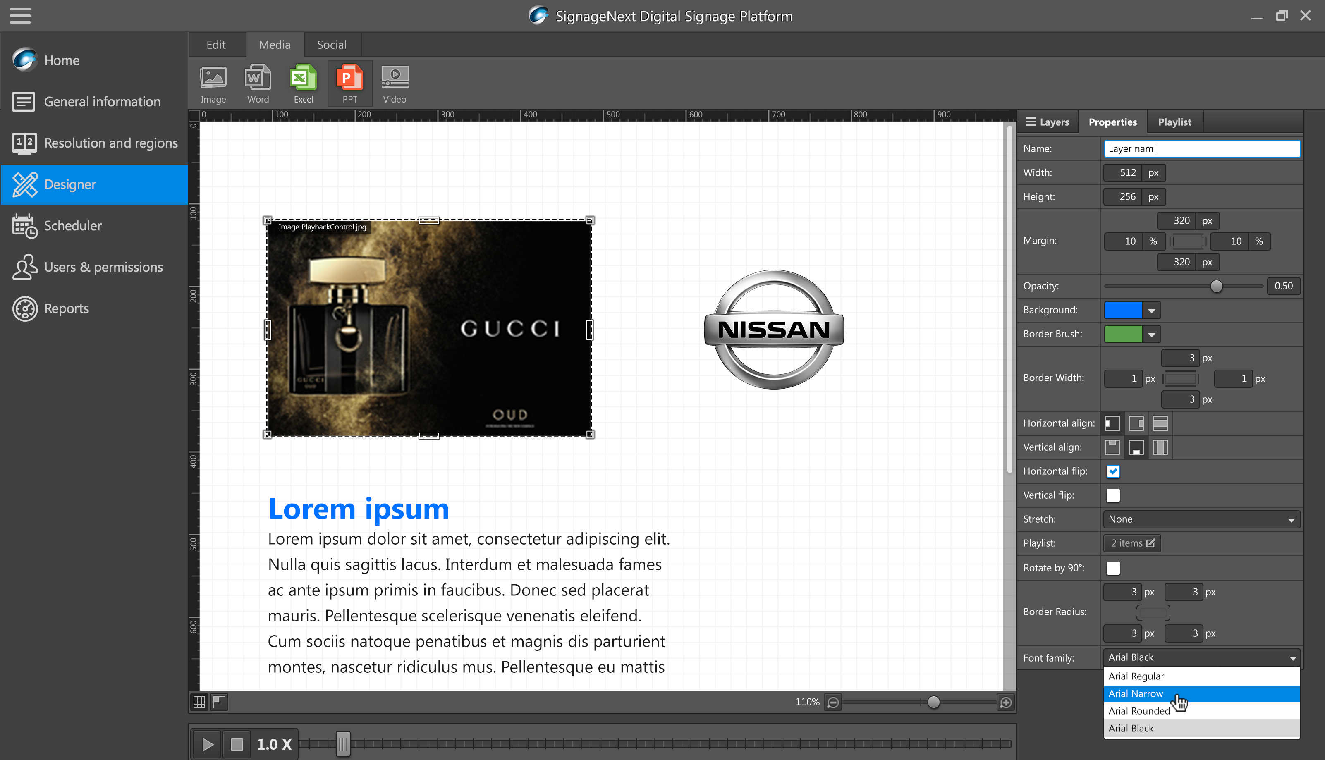
Task: Insert a PPT presentation
Action: [350, 84]
